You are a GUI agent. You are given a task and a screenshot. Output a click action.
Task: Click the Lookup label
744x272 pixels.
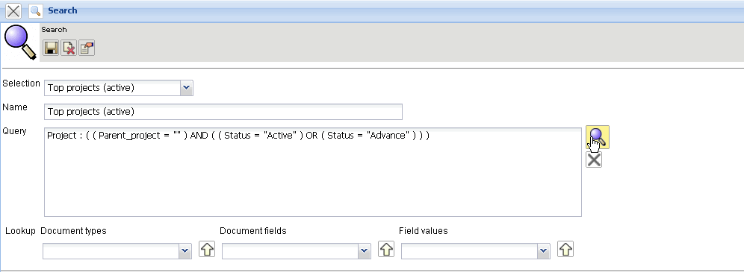(20, 231)
